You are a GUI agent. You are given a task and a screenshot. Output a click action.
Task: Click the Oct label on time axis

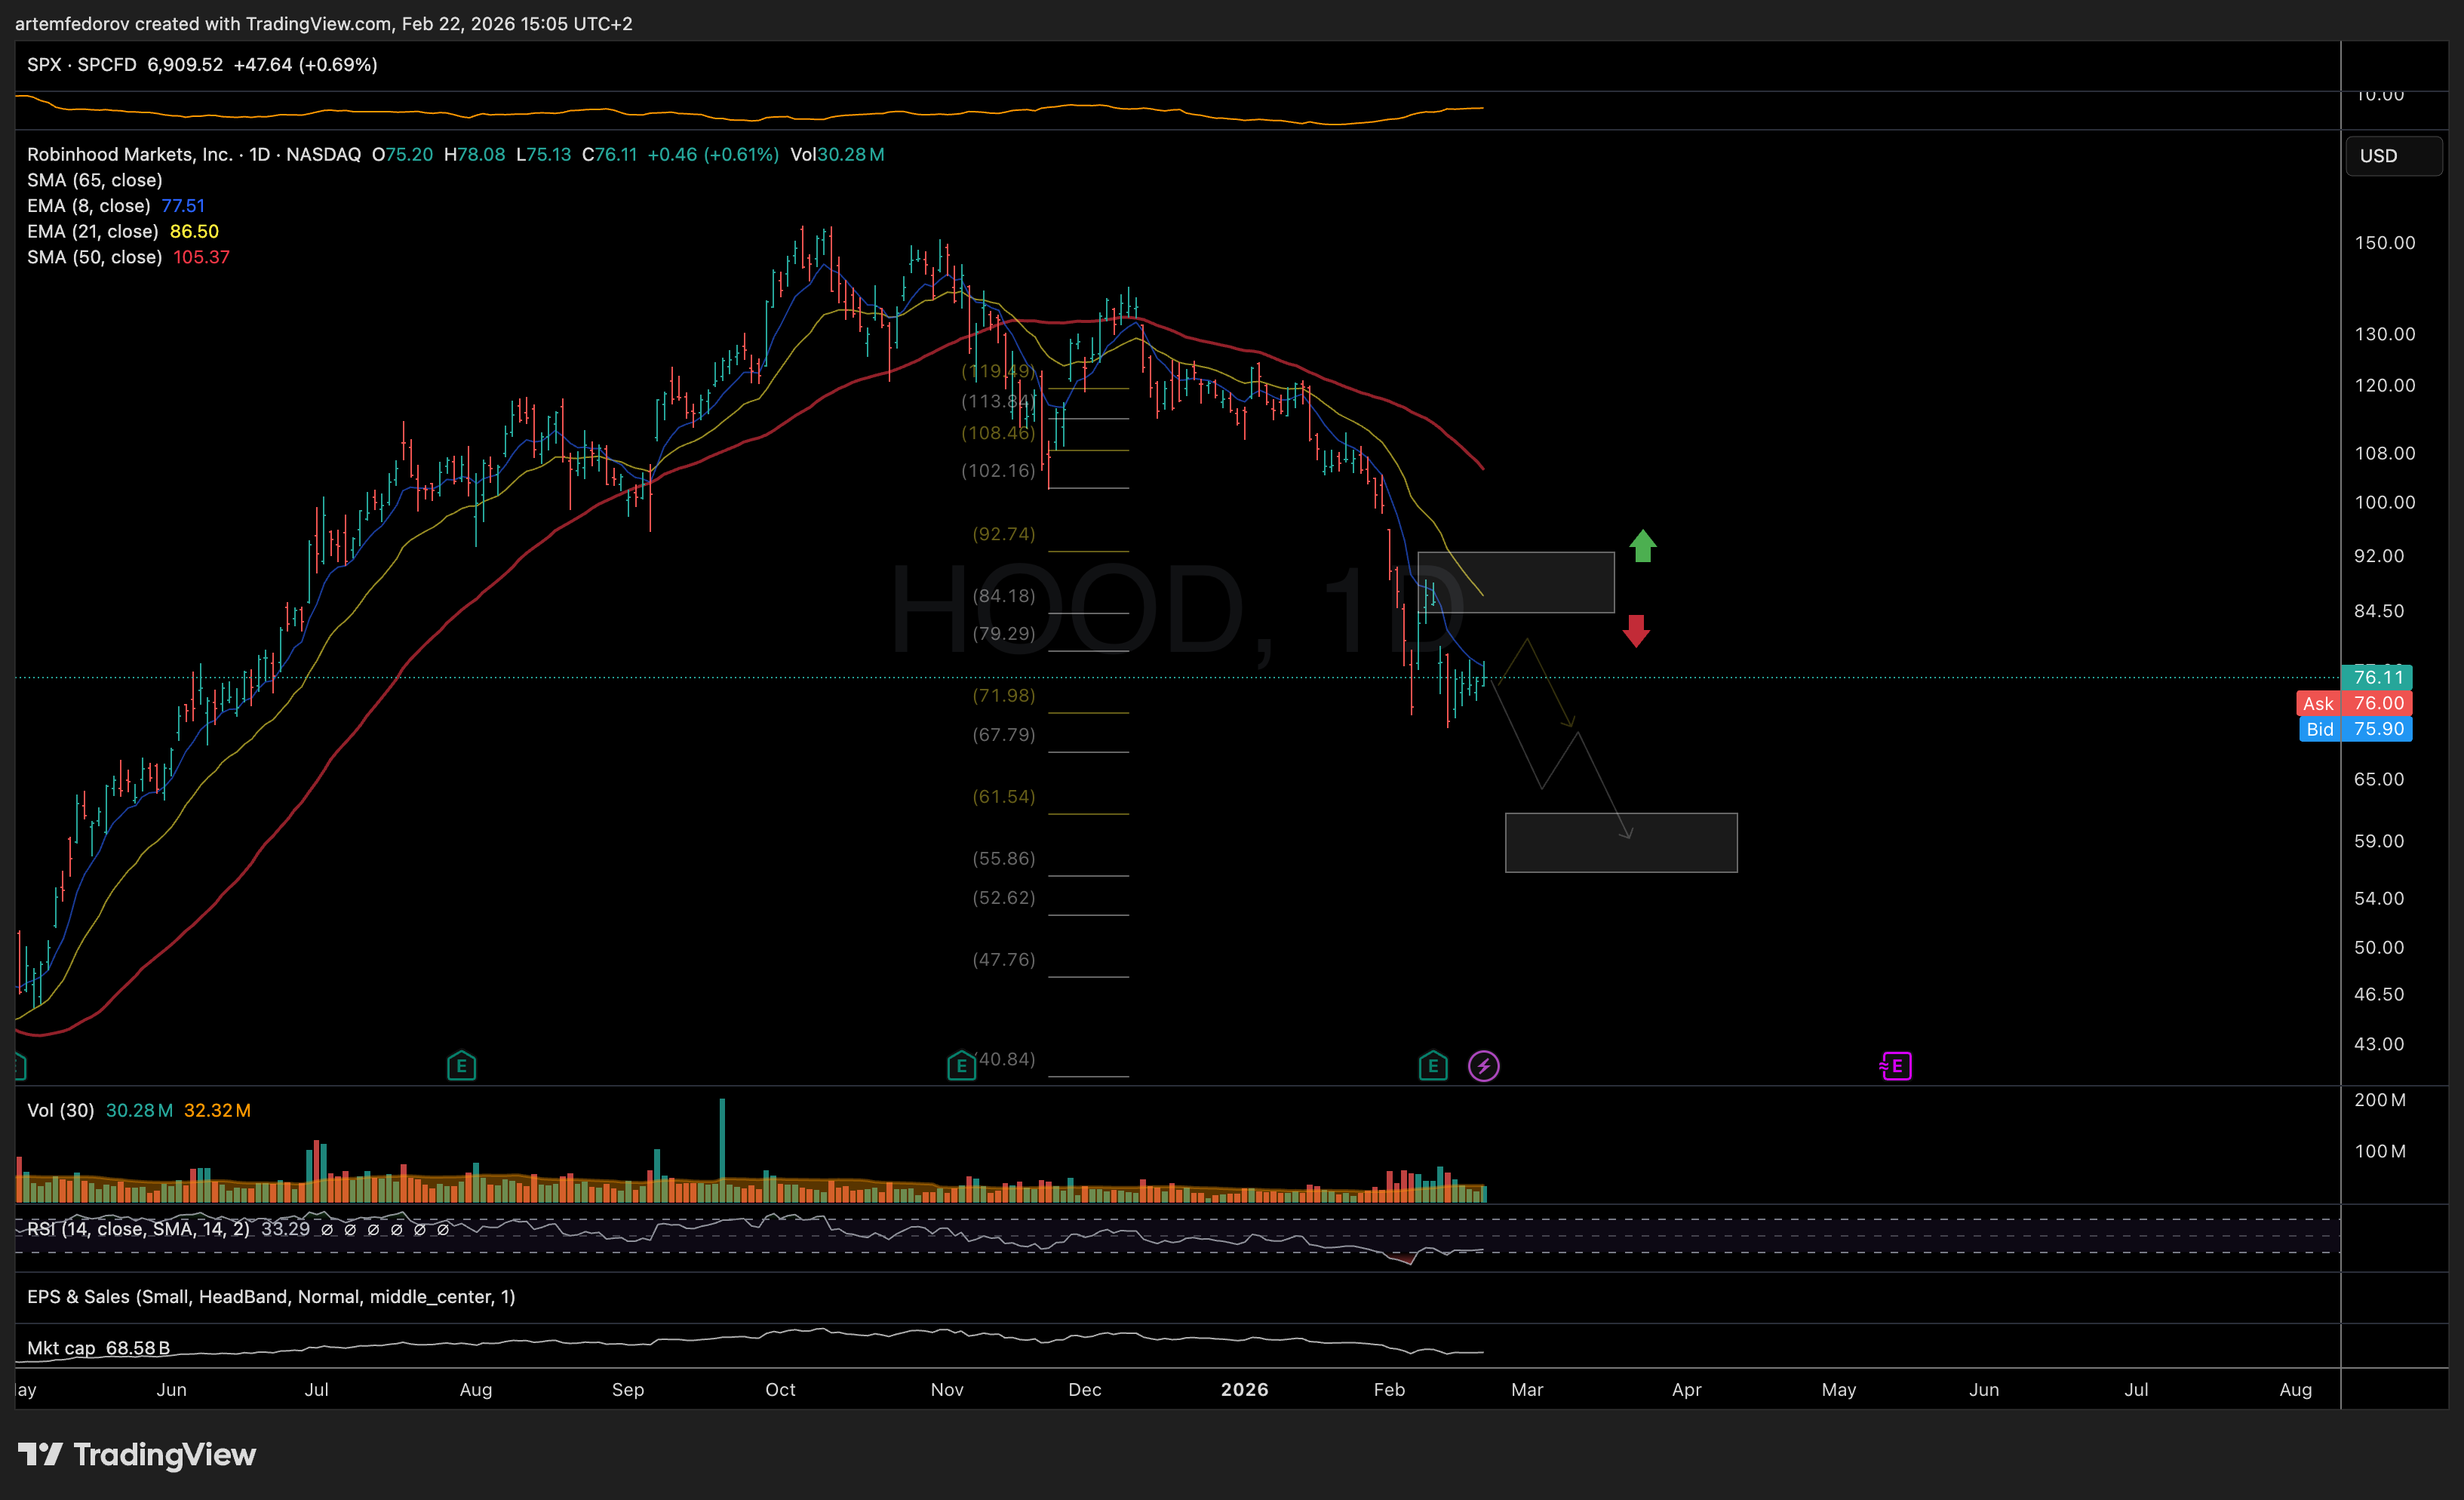[x=780, y=1389]
